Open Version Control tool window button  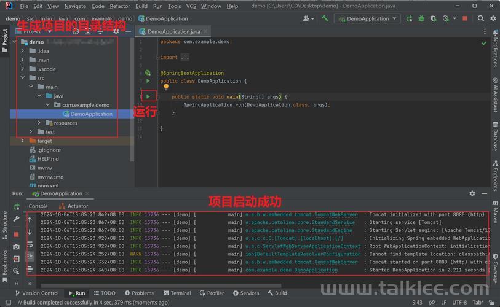tap(37, 293)
